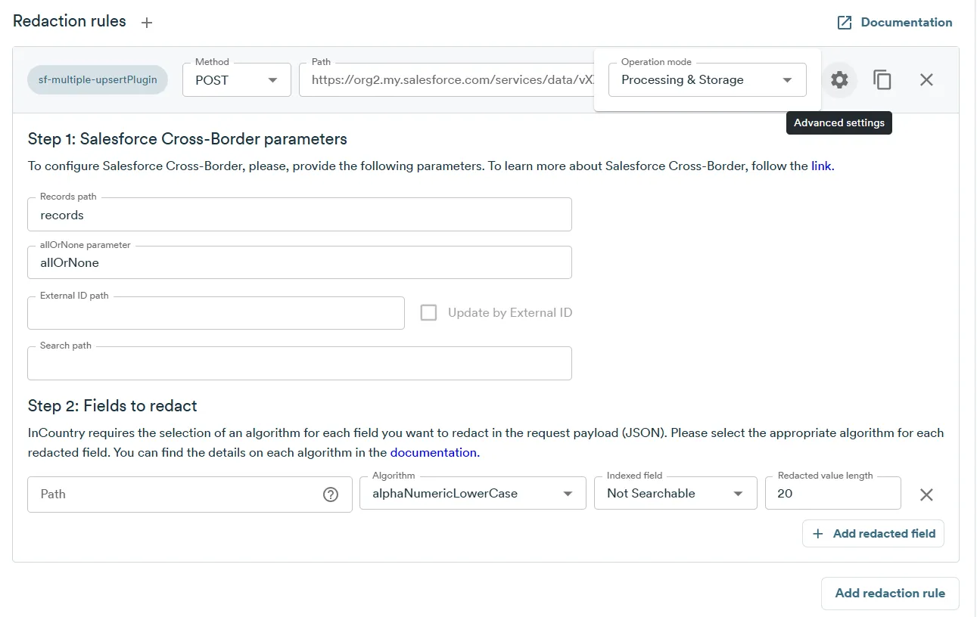Duplicate the redaction rule with copy icon
The height and width of the screenshot is (617, 977).
coord(882,79)
